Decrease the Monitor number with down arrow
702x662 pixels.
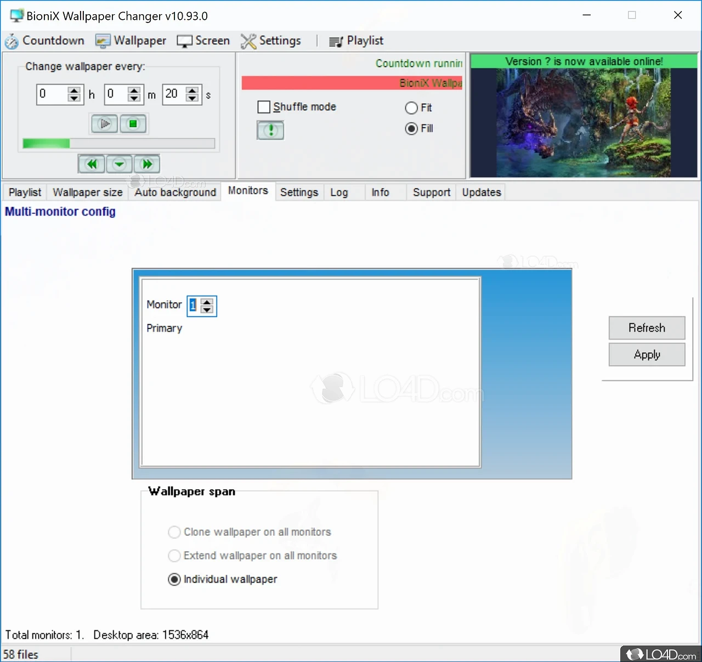click(x=207, y=310)
